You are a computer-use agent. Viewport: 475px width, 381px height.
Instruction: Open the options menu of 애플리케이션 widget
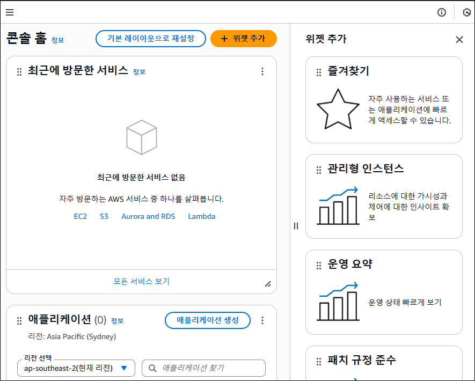(262, 320)
